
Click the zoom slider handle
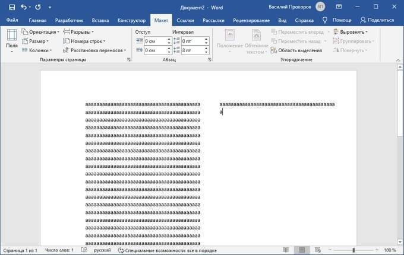click(353, 250)
